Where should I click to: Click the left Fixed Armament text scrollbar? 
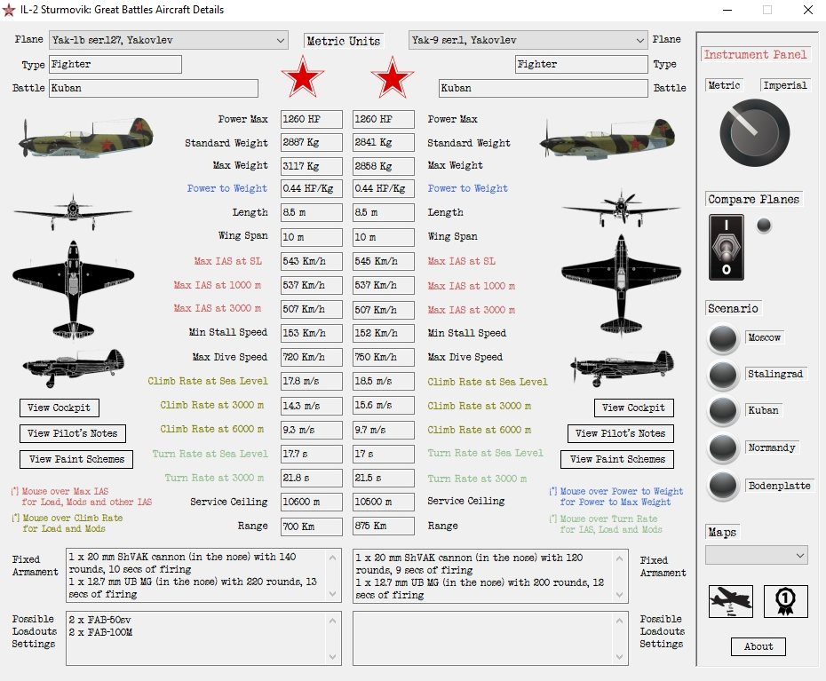(x=334, y=575)
